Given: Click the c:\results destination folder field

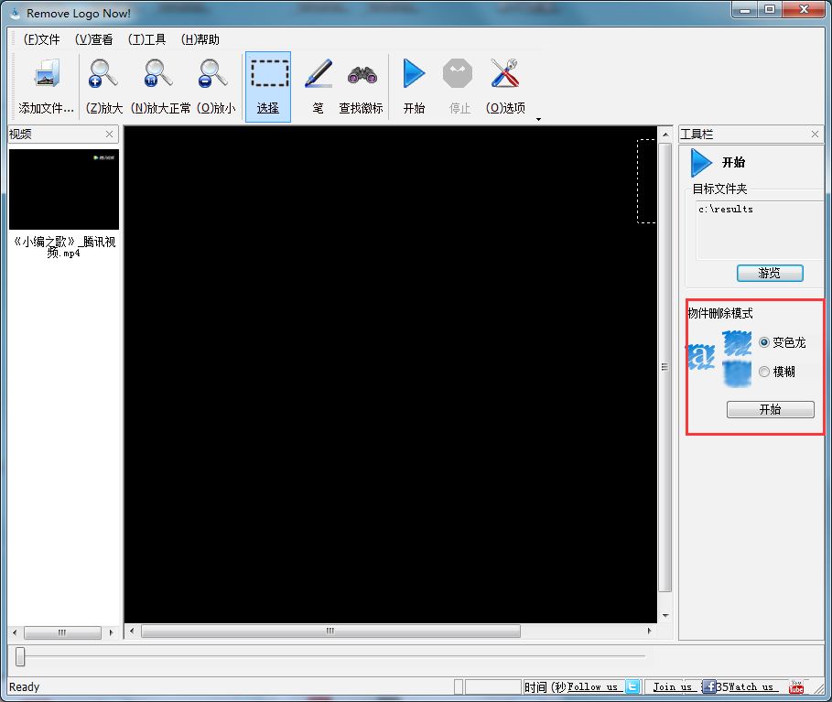Looking at the screenshot, I should 760,231.
